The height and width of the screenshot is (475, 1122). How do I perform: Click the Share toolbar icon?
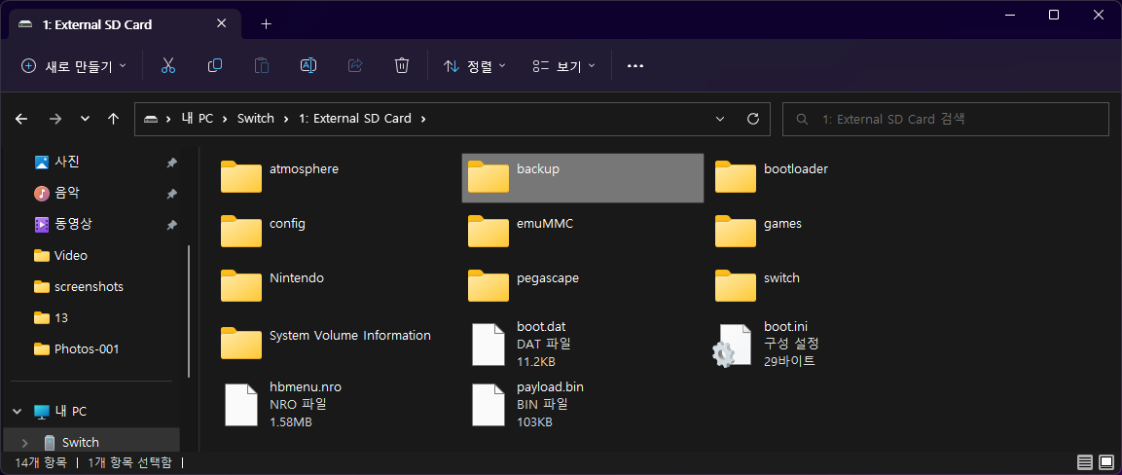point(355,66)
